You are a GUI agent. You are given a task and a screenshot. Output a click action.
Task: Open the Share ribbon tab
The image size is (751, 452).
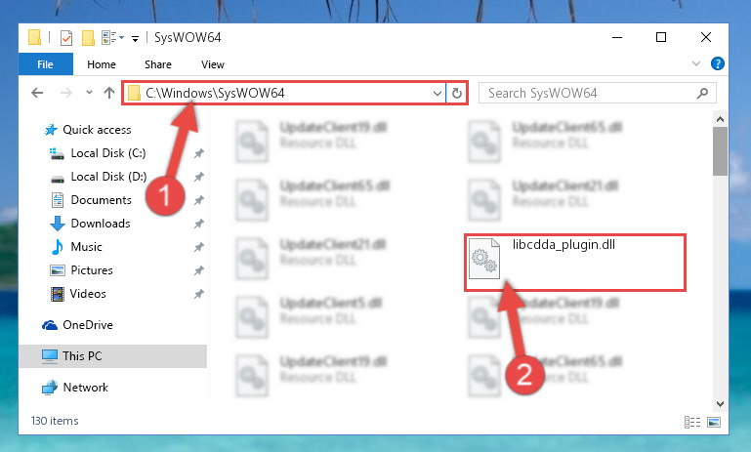158,64
